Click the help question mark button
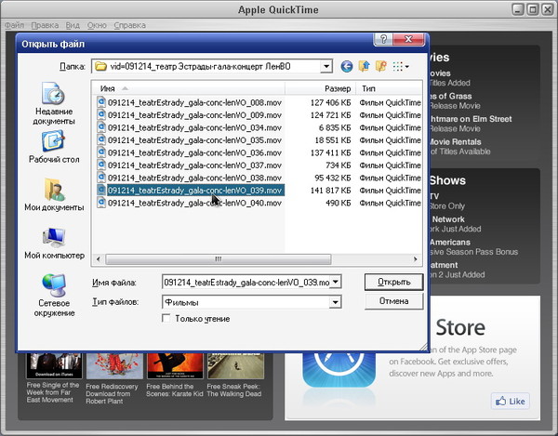Screen dimensions: 558x436 point(383,39)
